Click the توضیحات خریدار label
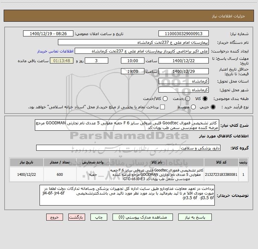The image size is (258, 249). (233, 196)
